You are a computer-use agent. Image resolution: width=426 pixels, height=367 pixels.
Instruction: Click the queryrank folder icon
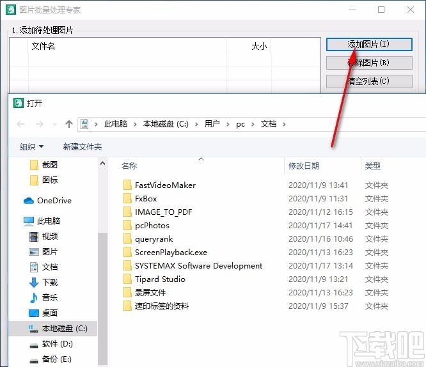point(127,238)
